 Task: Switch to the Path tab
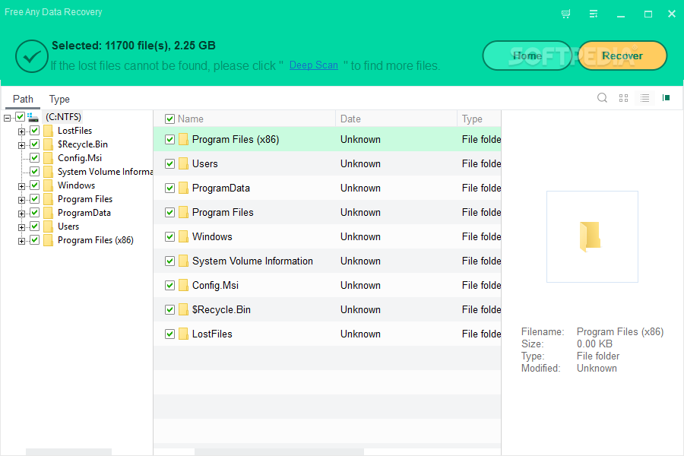coord(23,99)
